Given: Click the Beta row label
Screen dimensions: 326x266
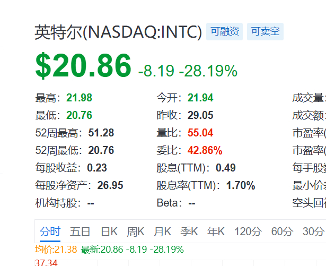Looking at the screenshot, I should click(x=170, y=203).
